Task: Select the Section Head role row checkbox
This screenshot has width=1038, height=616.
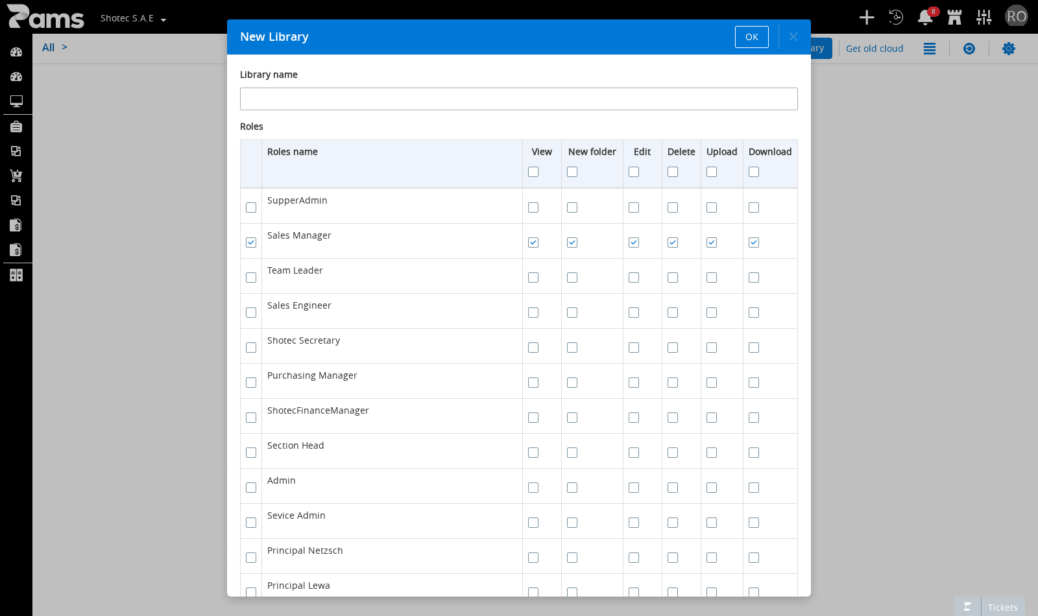Action: 251,453
